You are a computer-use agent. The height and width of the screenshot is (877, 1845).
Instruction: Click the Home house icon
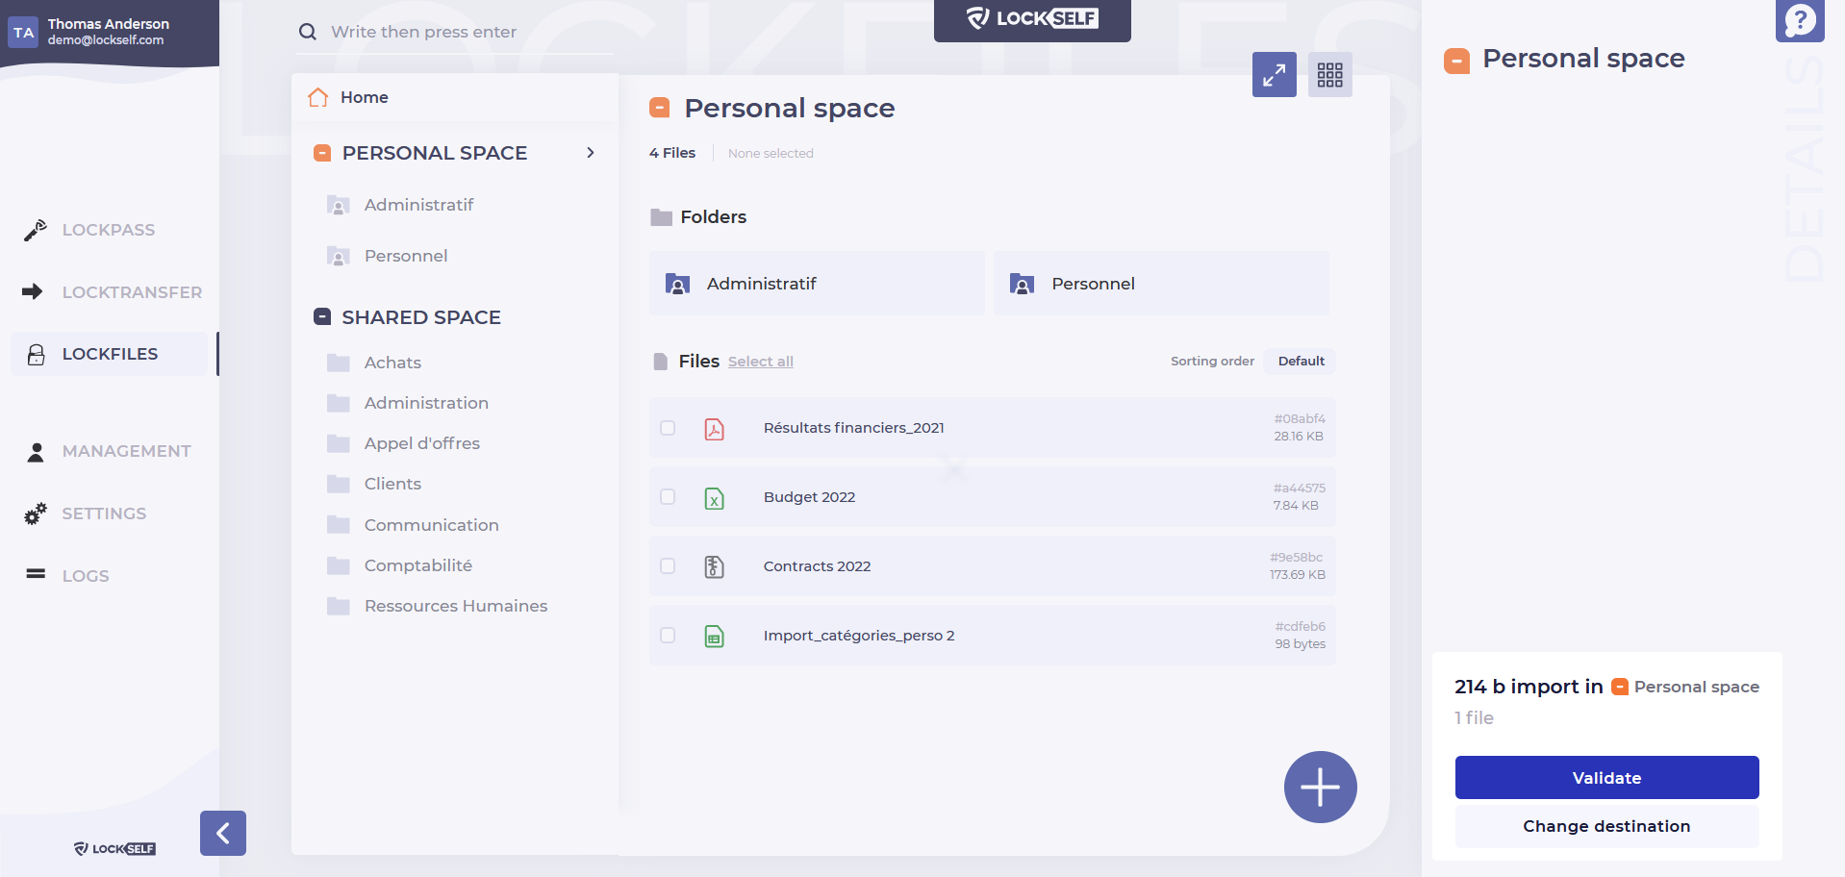(318, 97)
